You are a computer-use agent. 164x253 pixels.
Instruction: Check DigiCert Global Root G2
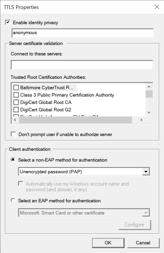16,110
